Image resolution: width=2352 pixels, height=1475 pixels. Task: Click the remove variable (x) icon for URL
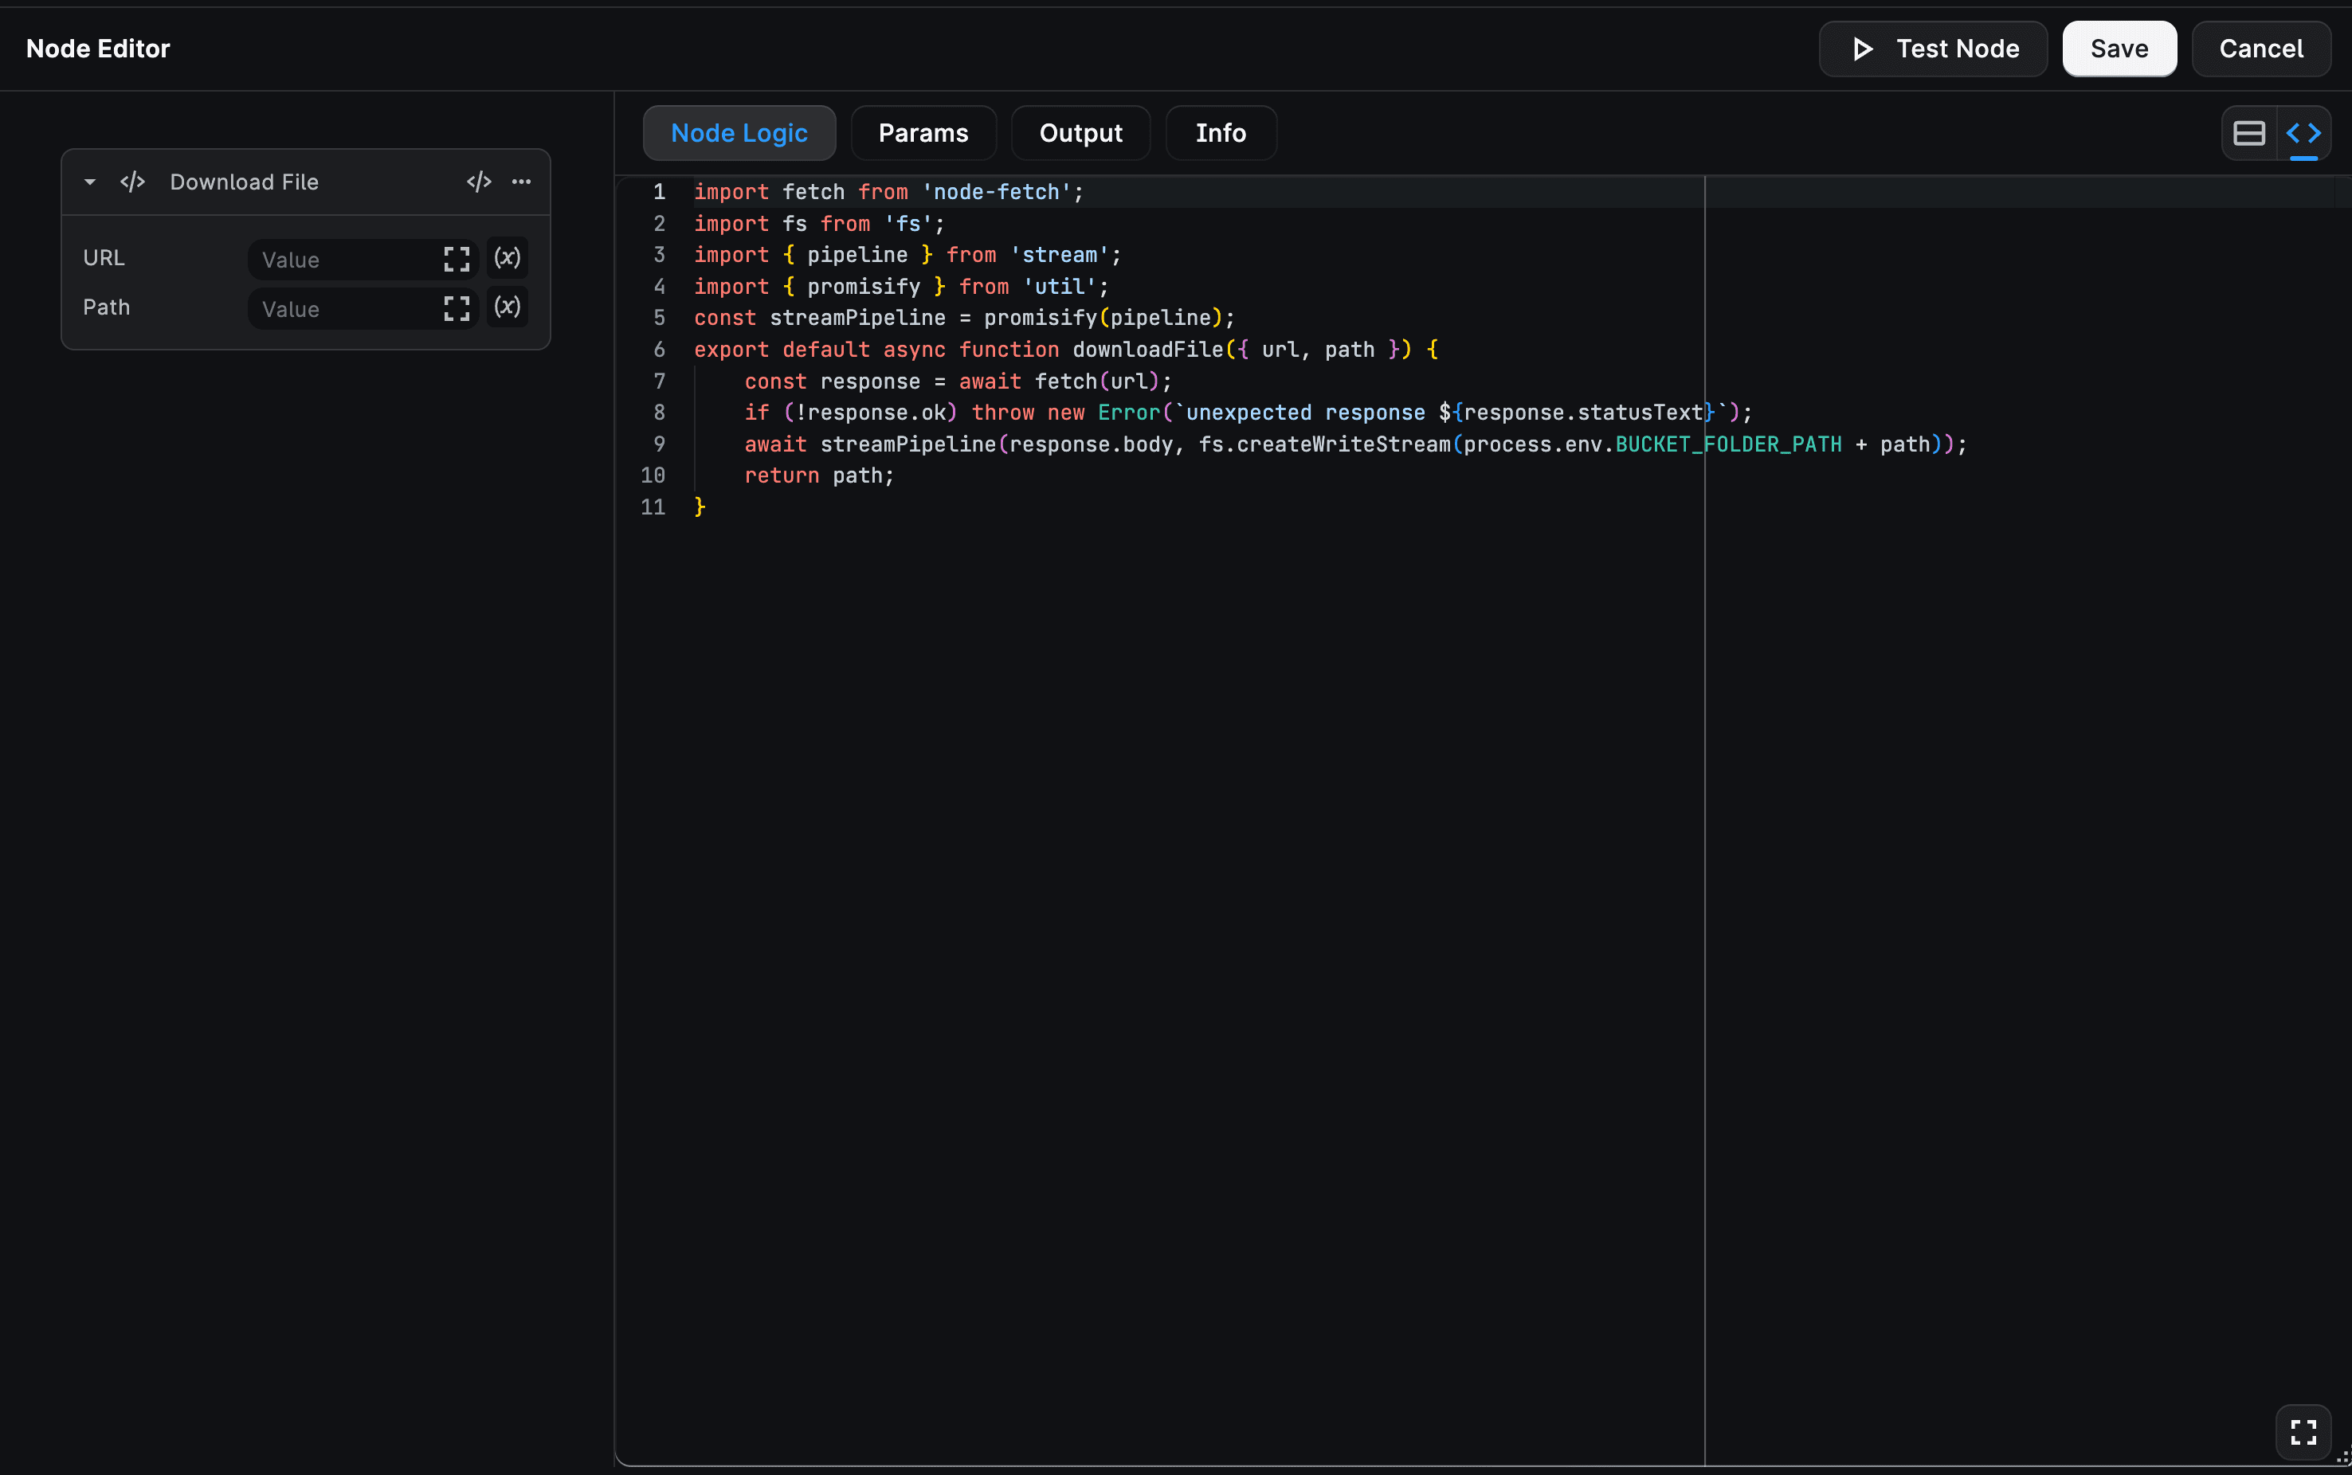(x=507, y=256)
